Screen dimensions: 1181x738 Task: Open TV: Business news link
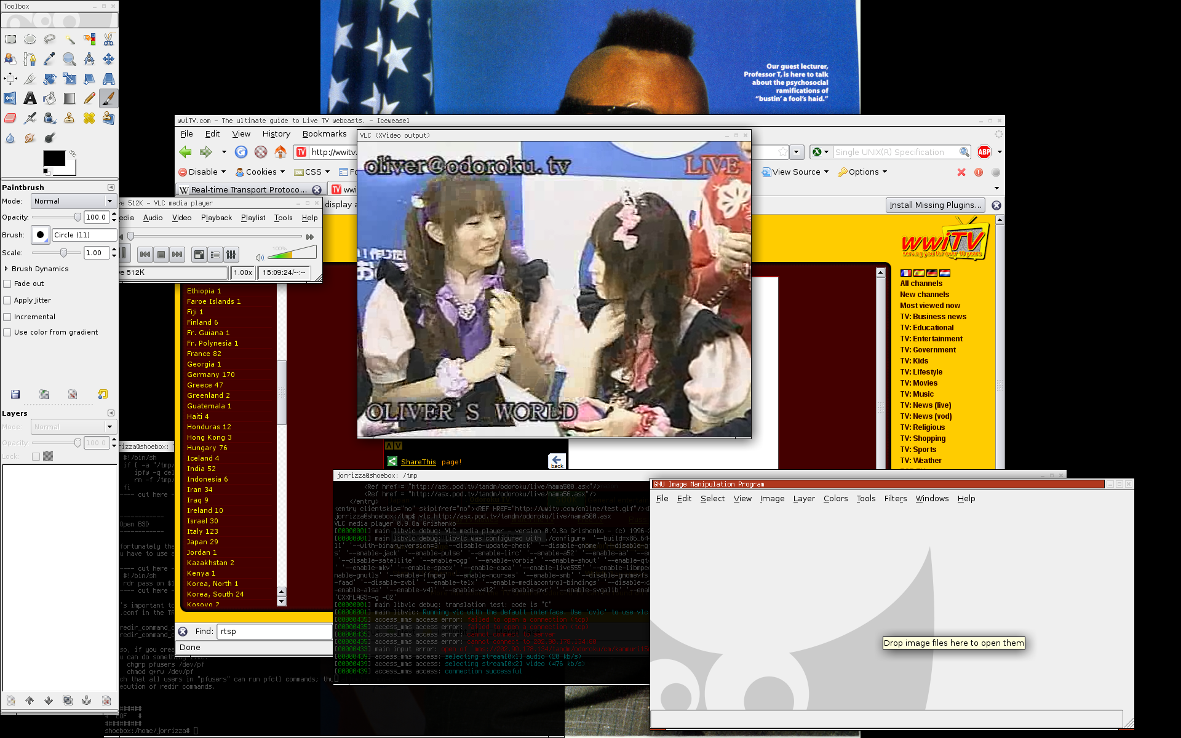tap(933, 317)
